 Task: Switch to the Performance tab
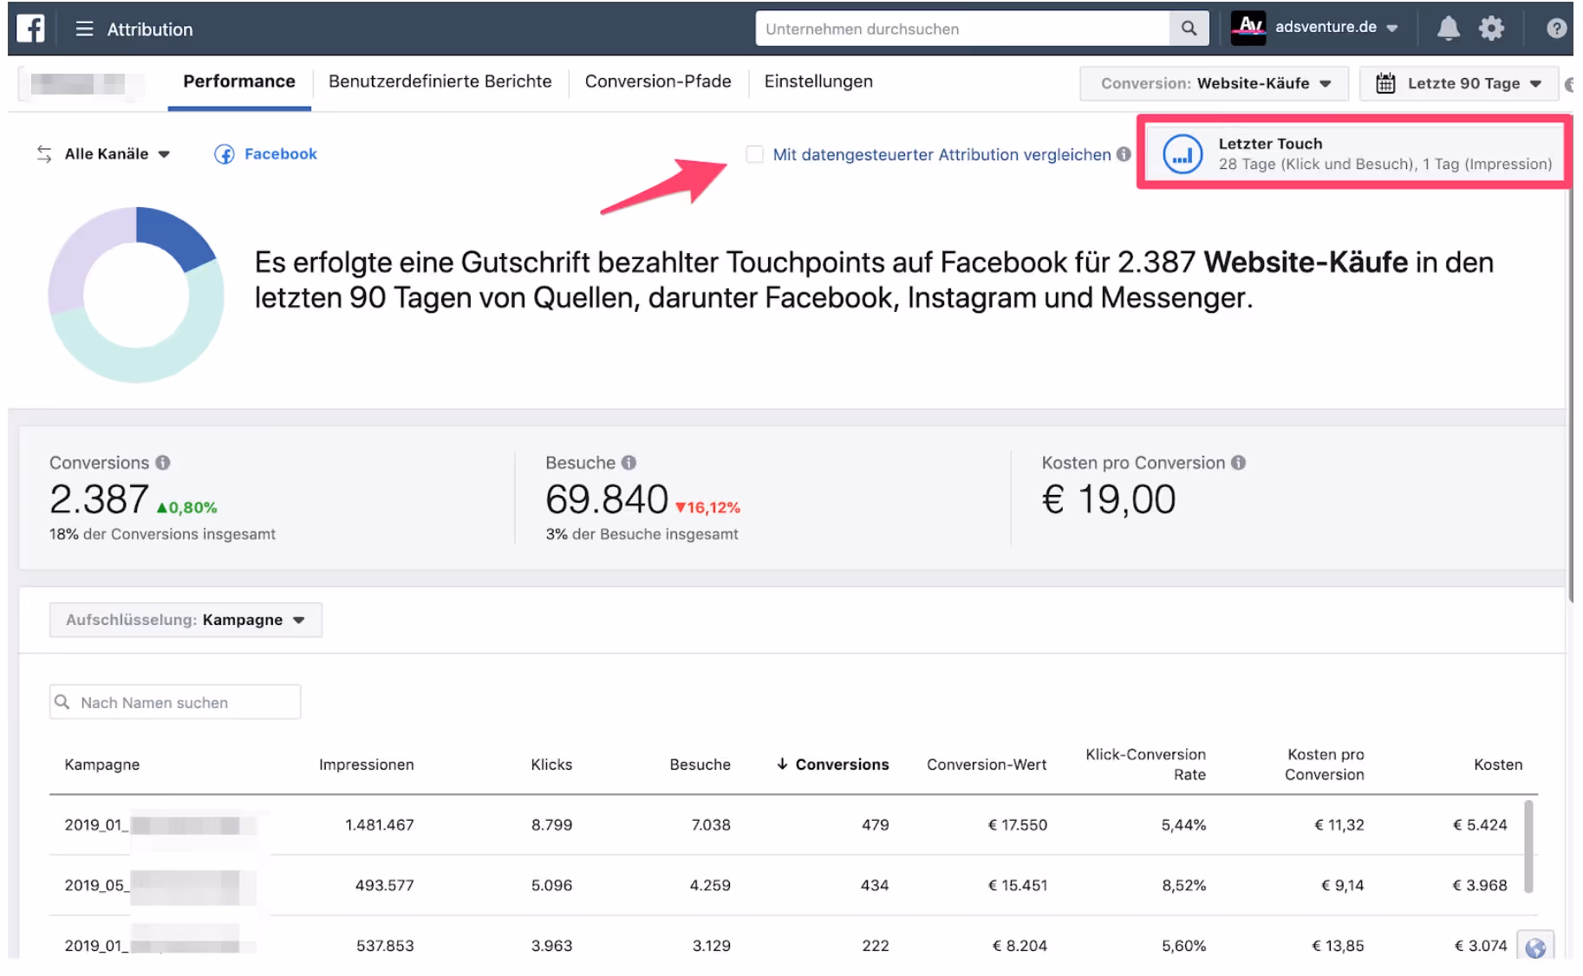pos(239,81)
